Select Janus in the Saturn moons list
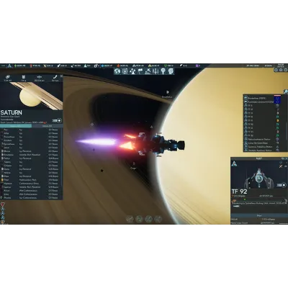The image size is (288, 288). point(30,148)
